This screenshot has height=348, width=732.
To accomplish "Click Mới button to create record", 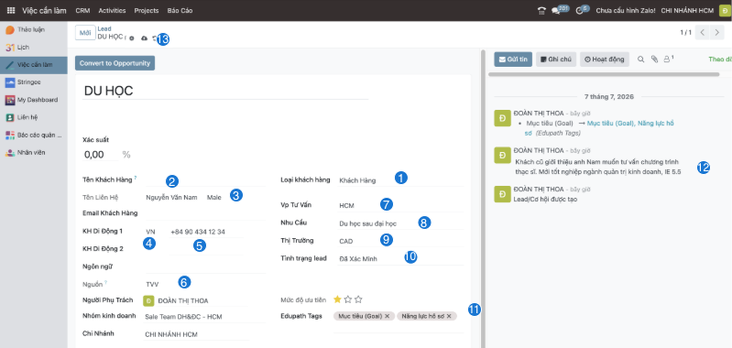I will (85, 33).
